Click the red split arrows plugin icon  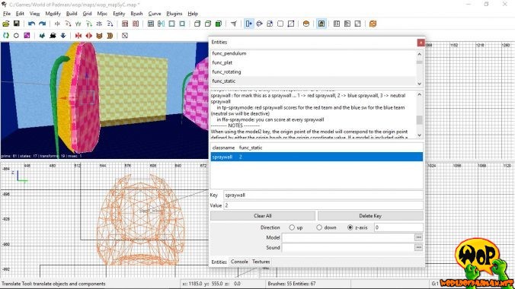point(88,36)
